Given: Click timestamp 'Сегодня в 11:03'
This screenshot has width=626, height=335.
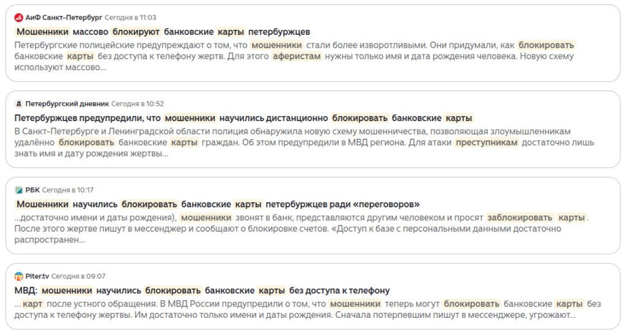Looking at the screenshot, I should [x=130, y=18].
